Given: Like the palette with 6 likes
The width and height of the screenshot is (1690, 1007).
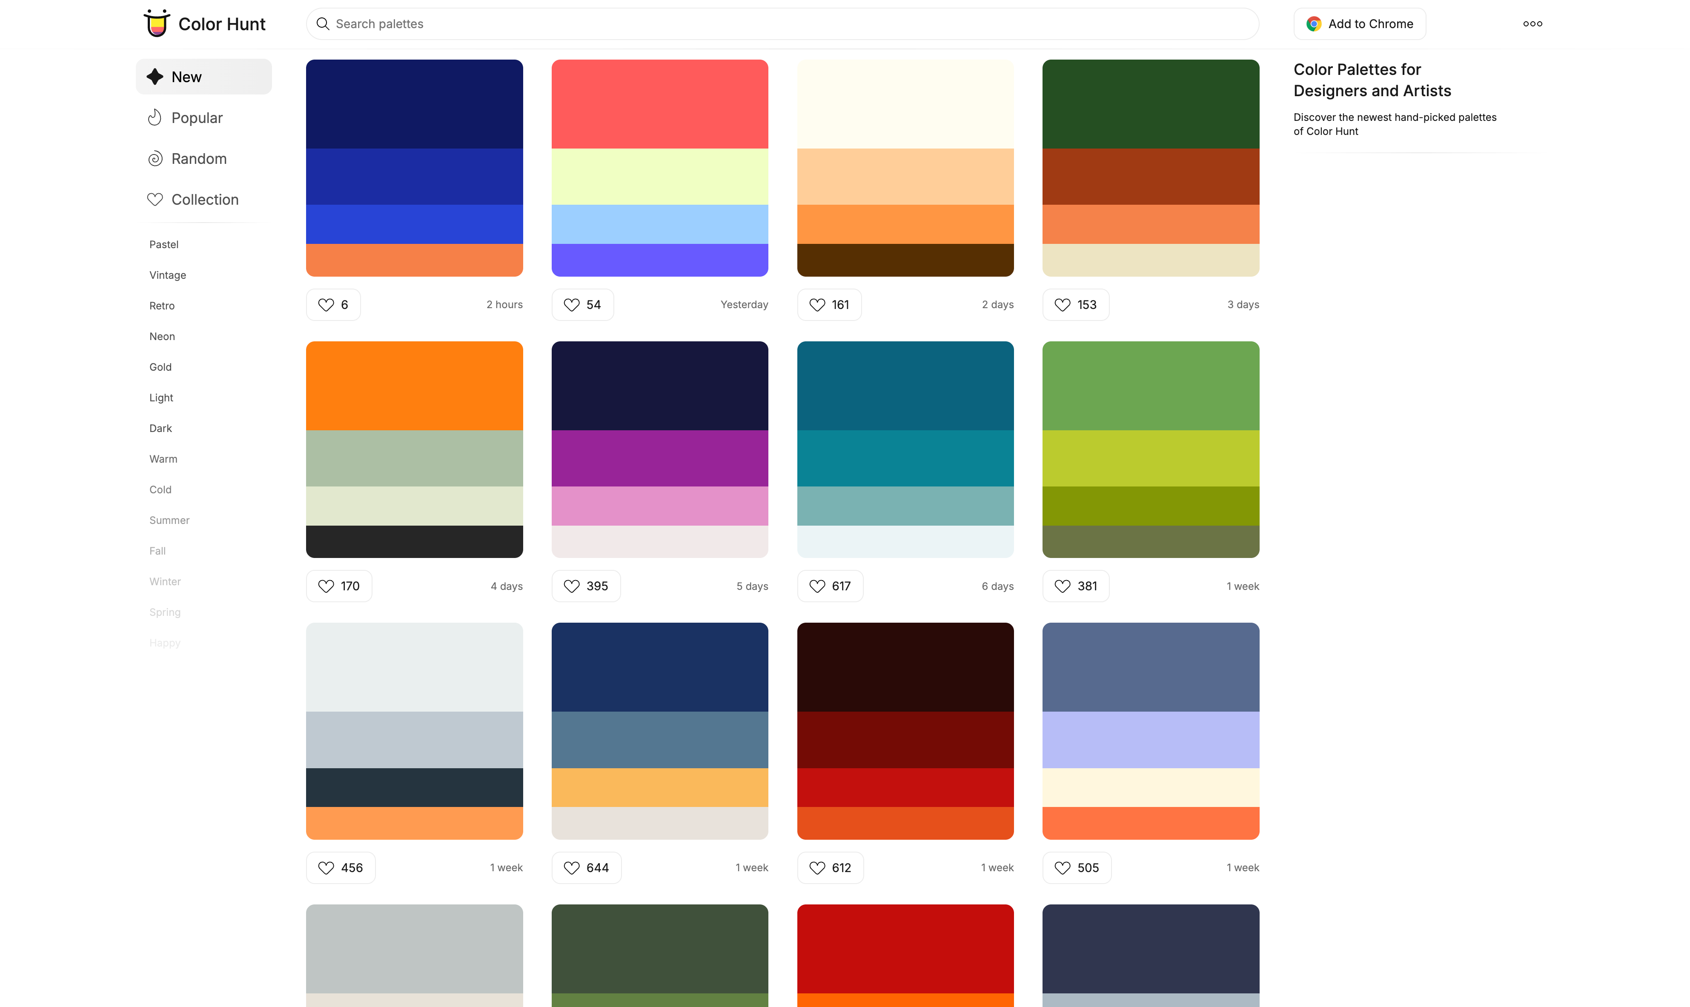Looking at the screenshot, I should point(332,305).
